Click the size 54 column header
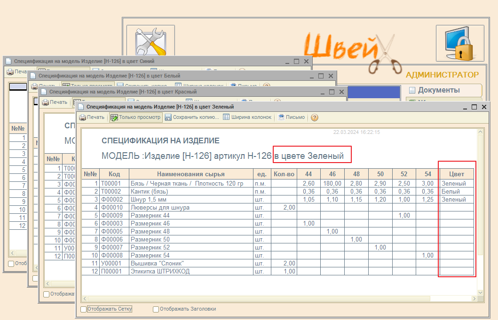 point(428,174)
